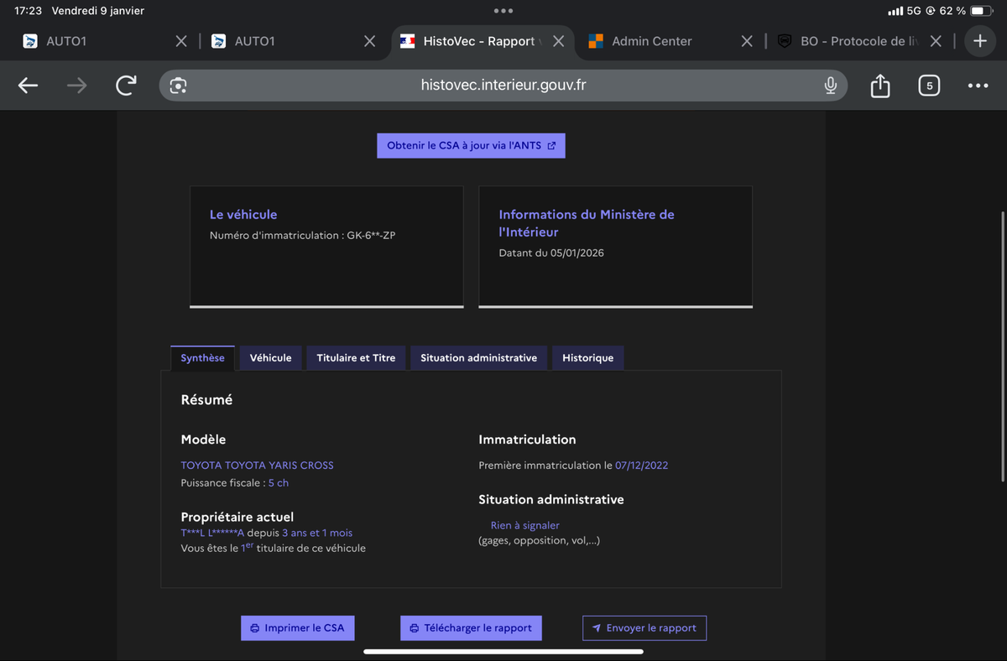Open the Safari share sheet
The height and width of the screenshot is (661, 1007).
click(x=879, y=86)
